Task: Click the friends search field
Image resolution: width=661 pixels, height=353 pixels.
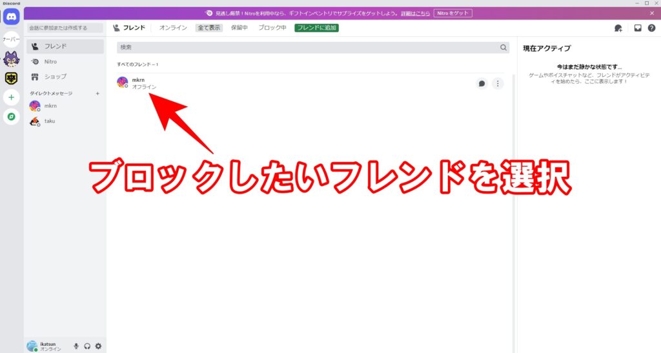Action: point(313,48)
